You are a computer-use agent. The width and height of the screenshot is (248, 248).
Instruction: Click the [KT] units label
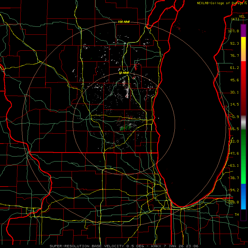pos(235,19)
